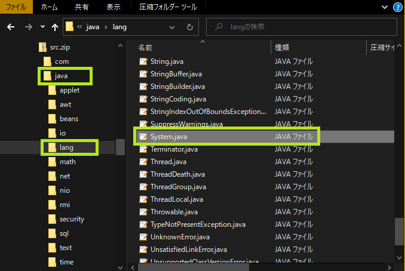Select the security folder in tree
Screen dimensions: 405x271
pyautogui.click(x=72, y=219)
